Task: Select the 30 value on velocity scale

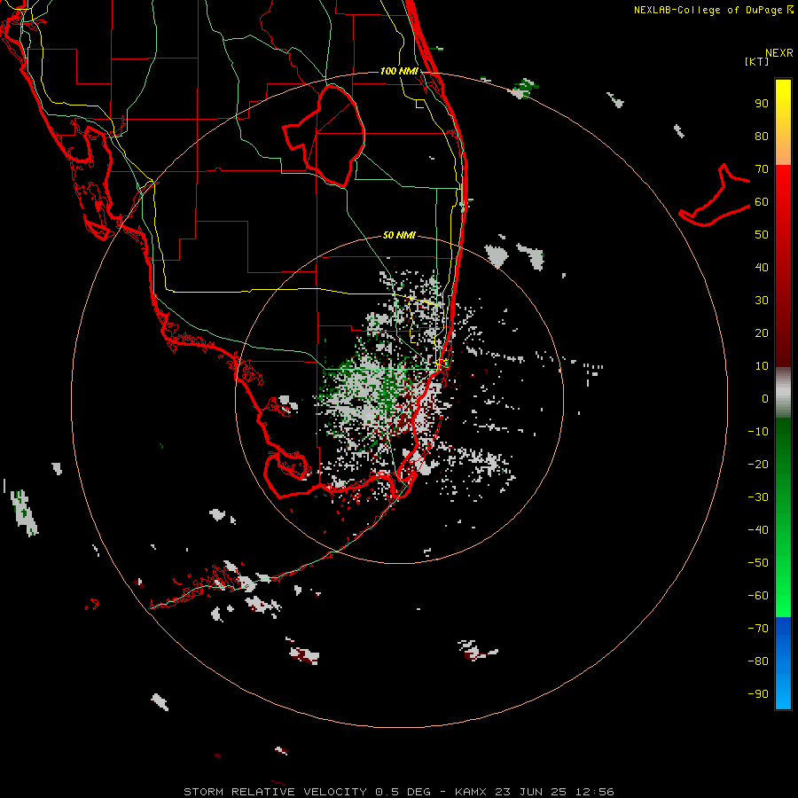Action: (x=762, y=301)
